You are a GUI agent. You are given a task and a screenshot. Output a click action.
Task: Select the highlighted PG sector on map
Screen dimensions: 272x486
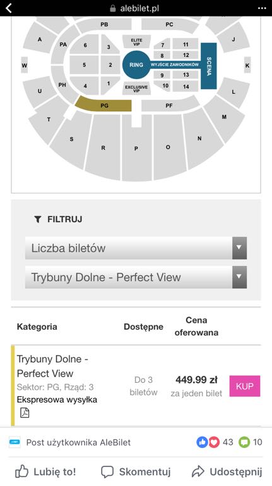tap(104, 104)
